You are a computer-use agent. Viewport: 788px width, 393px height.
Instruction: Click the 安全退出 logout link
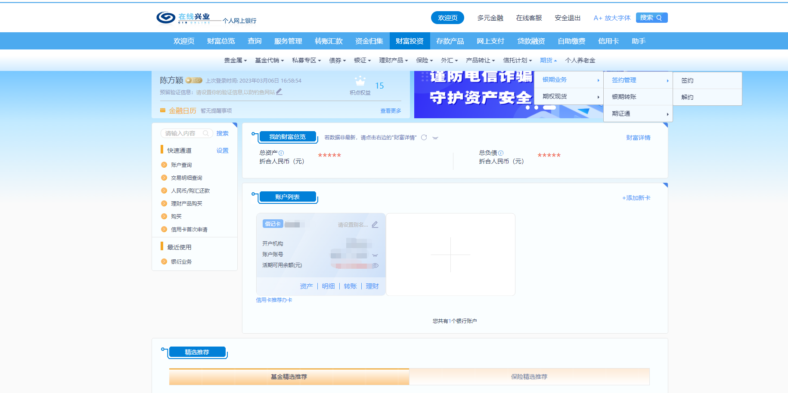[567, 18]
